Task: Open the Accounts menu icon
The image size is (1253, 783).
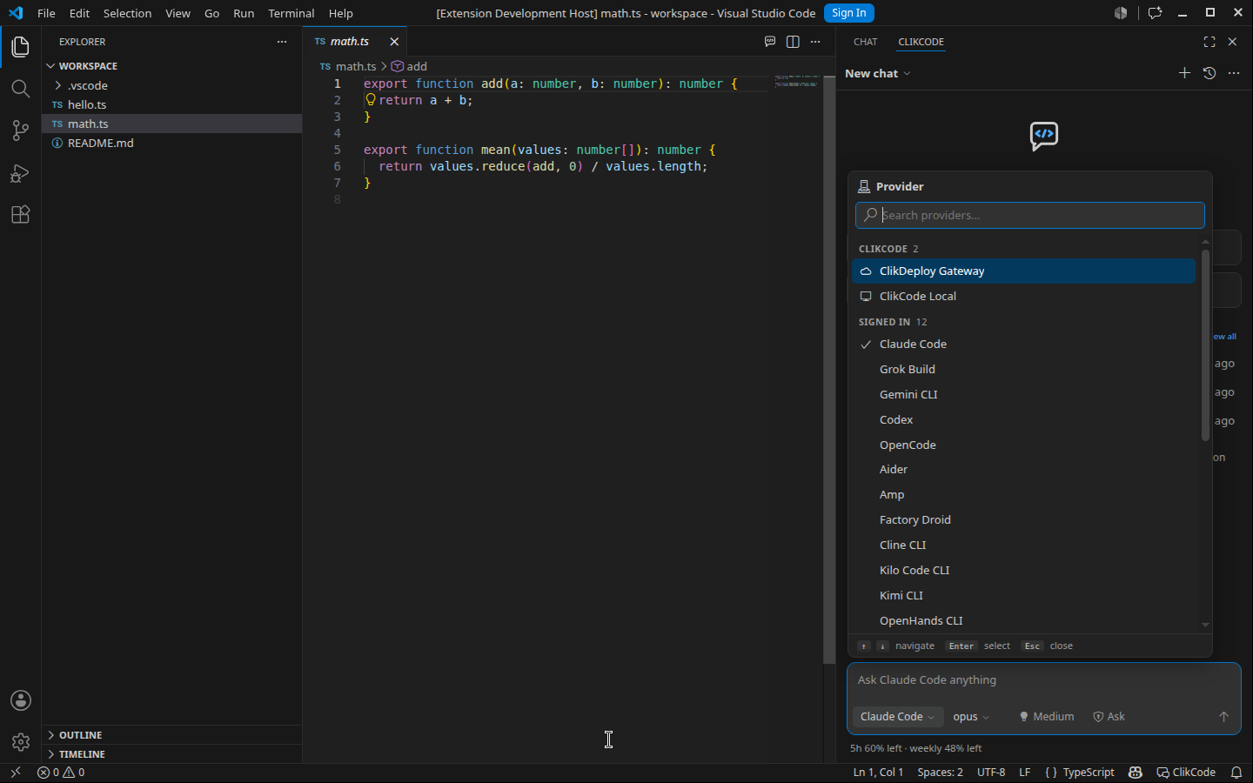Action: [x=21, y=700]
